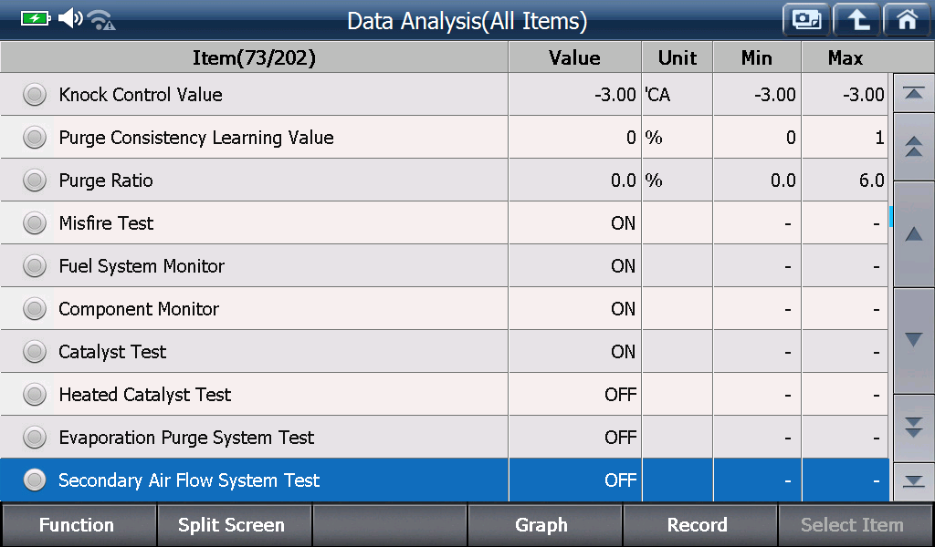Click the single down arrow scroll button
The image size is (935, 547).
tap(913, 340)
